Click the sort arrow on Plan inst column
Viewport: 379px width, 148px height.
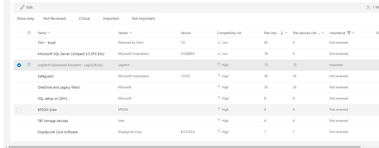click(x=282, y=33)
